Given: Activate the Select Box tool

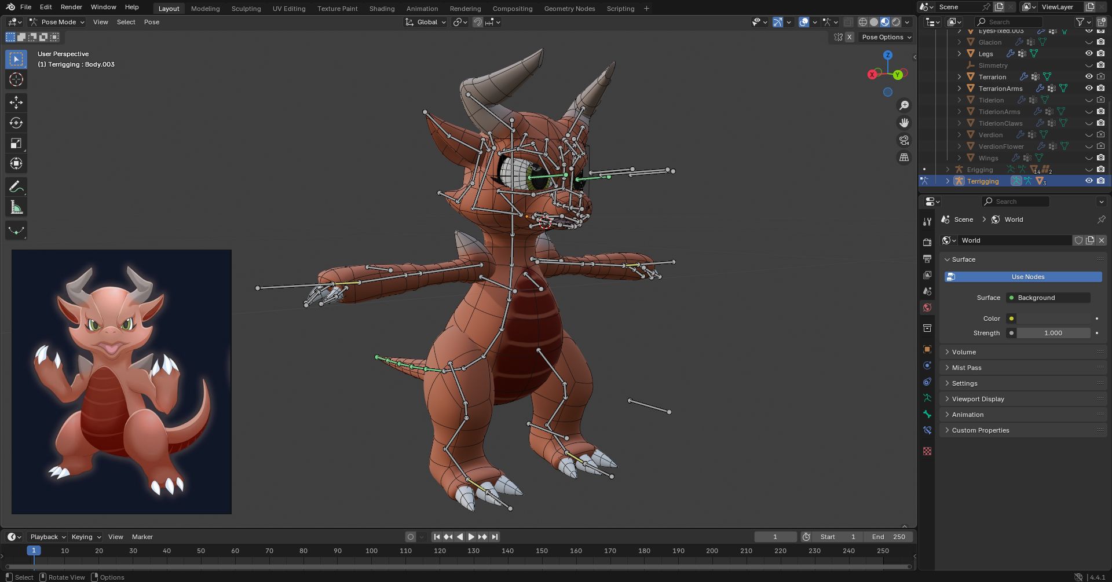Looking at the screenshot, I should pyautogui.click(x=16, y=59).
